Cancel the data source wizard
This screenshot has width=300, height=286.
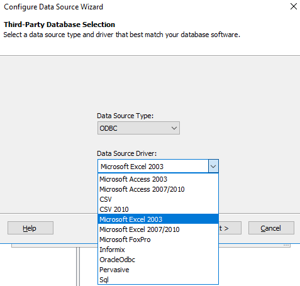(x=271, y=228)
